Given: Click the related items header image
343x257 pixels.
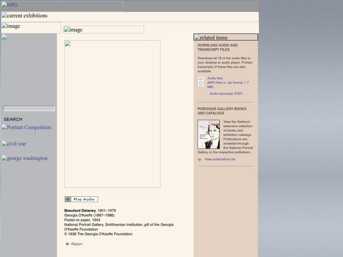Looking at the screenshot, I should tap(226, 37).
